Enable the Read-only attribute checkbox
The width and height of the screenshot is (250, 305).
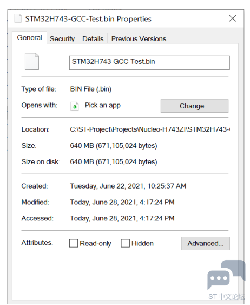[x=74, y=243]
